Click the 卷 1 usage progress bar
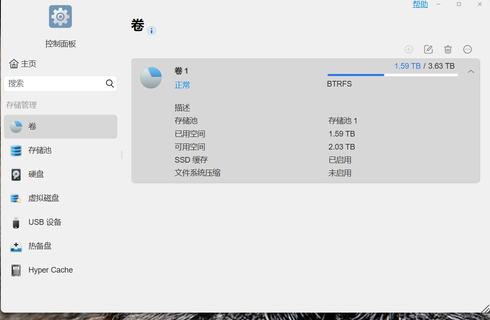Viewport: 490px width, 320px height. click(x=393, y=75)
